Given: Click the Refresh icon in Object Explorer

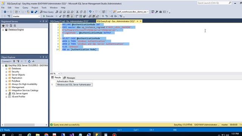Looking at the screenshot, I should pyautogui.click(x=29, y=61).
